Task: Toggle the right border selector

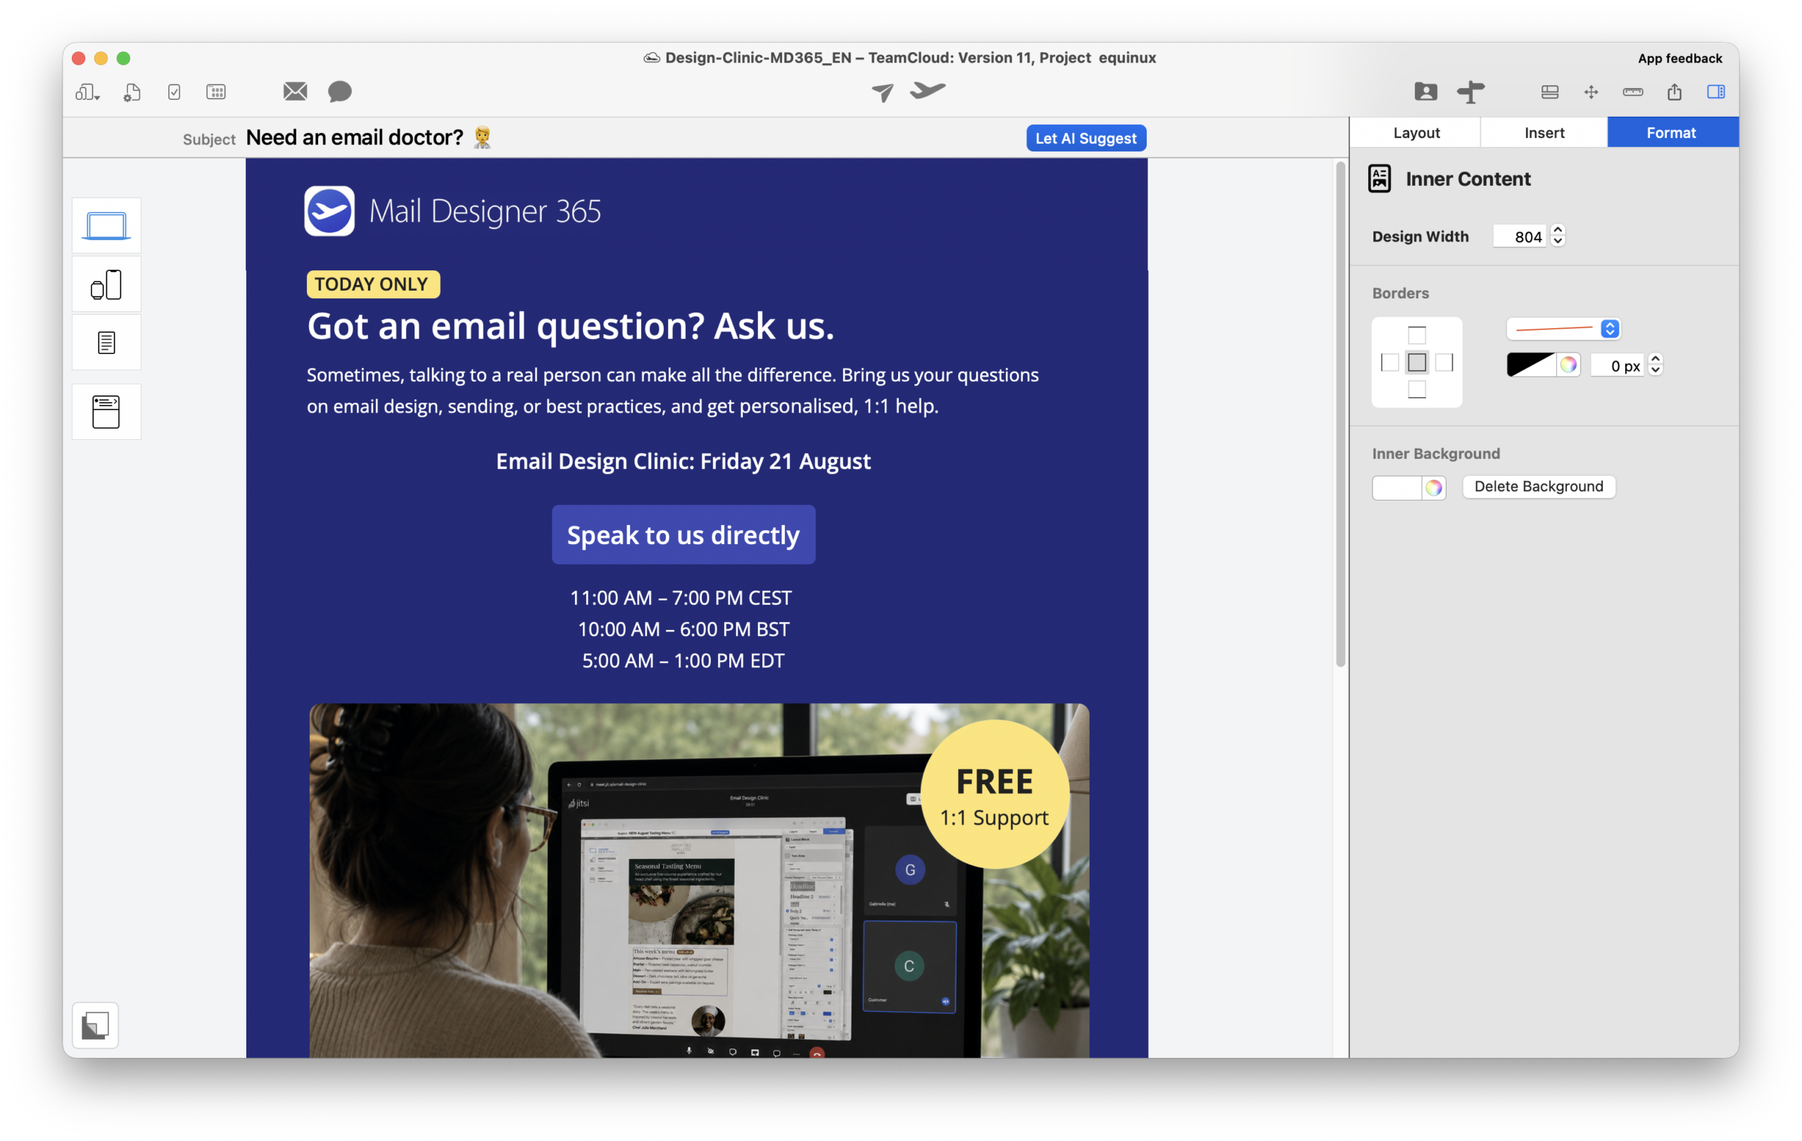Action: [1444, 363]
